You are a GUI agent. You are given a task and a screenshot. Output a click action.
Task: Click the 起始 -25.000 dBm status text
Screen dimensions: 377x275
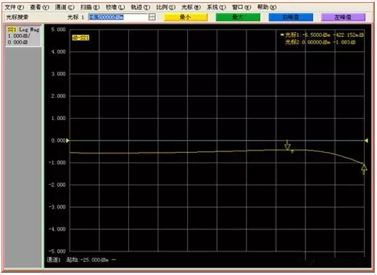point(88,260)
